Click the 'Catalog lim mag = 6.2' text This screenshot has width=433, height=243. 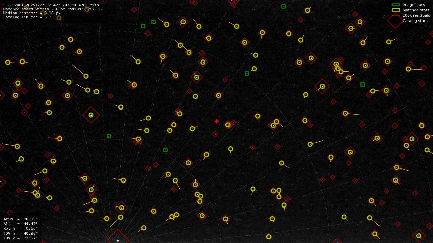point(27,17)
